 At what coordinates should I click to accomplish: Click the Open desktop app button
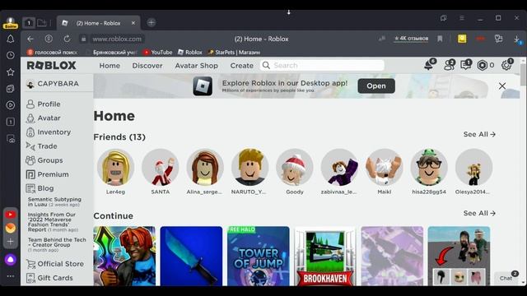point(376,86)
